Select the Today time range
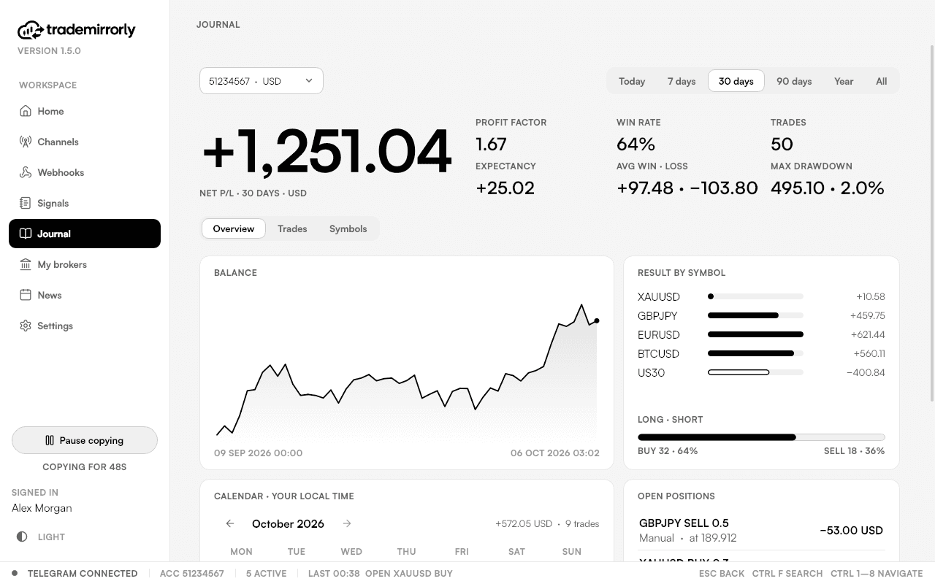Image resolution: width=935 pixels, height=584 pixels. tap(632, 81)
